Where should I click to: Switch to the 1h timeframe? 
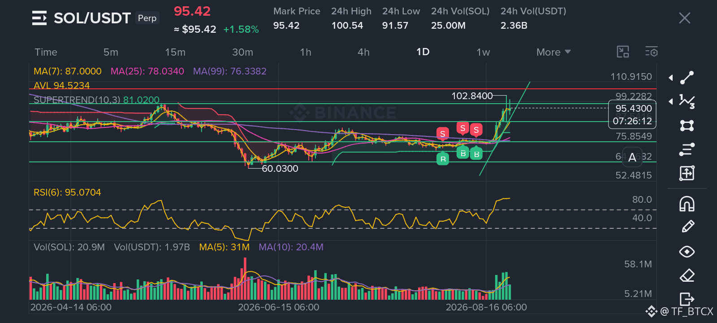pos(306,52)
